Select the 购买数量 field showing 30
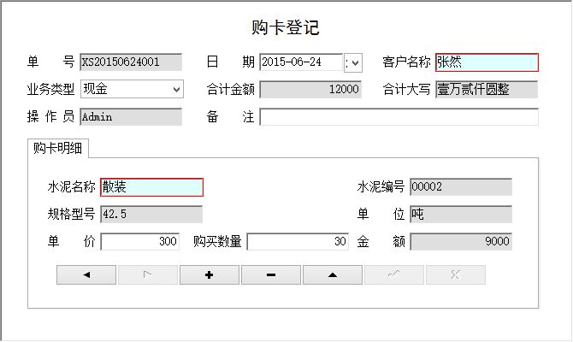 298,242
